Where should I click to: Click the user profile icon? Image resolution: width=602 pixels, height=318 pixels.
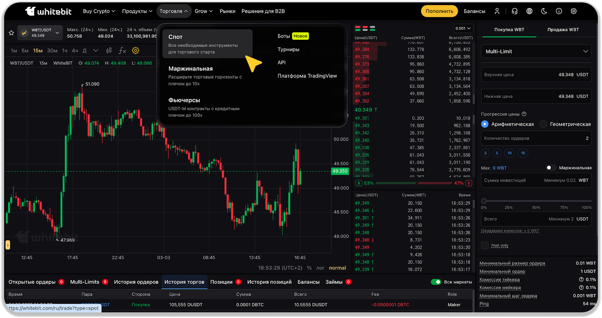pos(497,11)
